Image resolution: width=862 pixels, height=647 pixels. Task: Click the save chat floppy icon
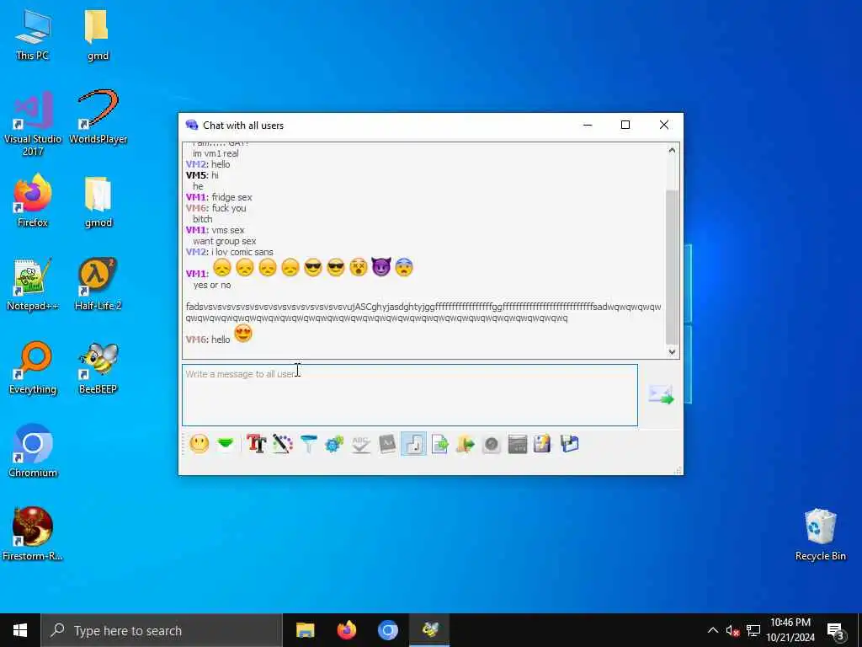(570, 443)
